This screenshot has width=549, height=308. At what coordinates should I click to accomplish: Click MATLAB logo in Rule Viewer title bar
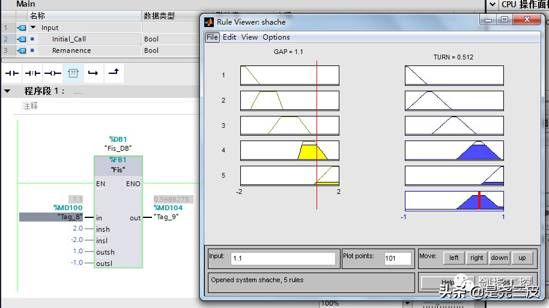[209, 22]
